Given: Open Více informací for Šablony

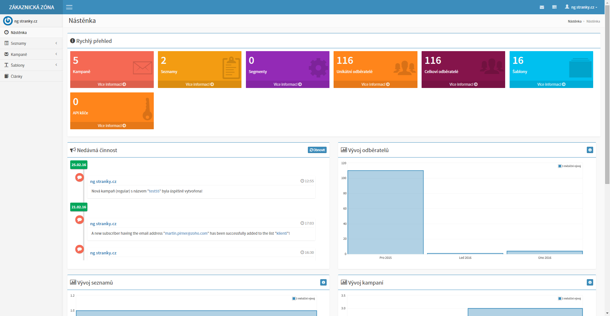Looking at the screenshot, I should (x=551, y=84).
